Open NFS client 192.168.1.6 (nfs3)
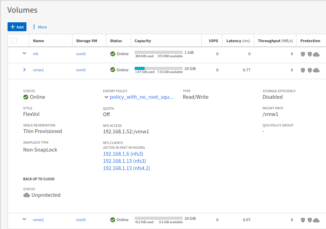This screenshot has height=229, width=326. [123, 154]
